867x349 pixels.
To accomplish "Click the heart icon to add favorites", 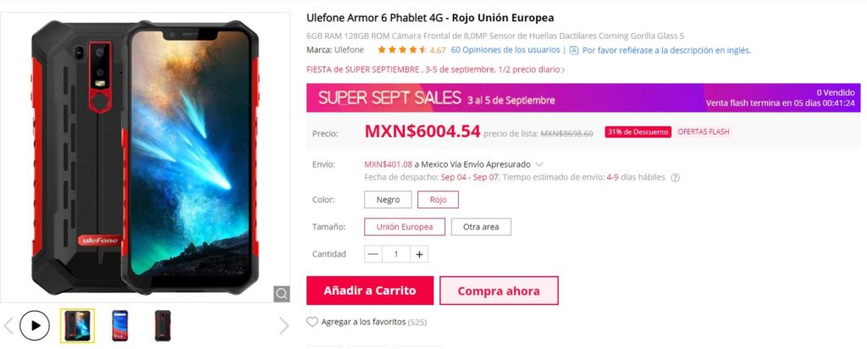I will tap(312, 322).
